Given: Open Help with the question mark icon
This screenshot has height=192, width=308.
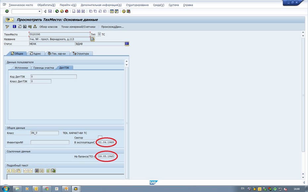Looking at the screenshot, I should tap(124, 11).
